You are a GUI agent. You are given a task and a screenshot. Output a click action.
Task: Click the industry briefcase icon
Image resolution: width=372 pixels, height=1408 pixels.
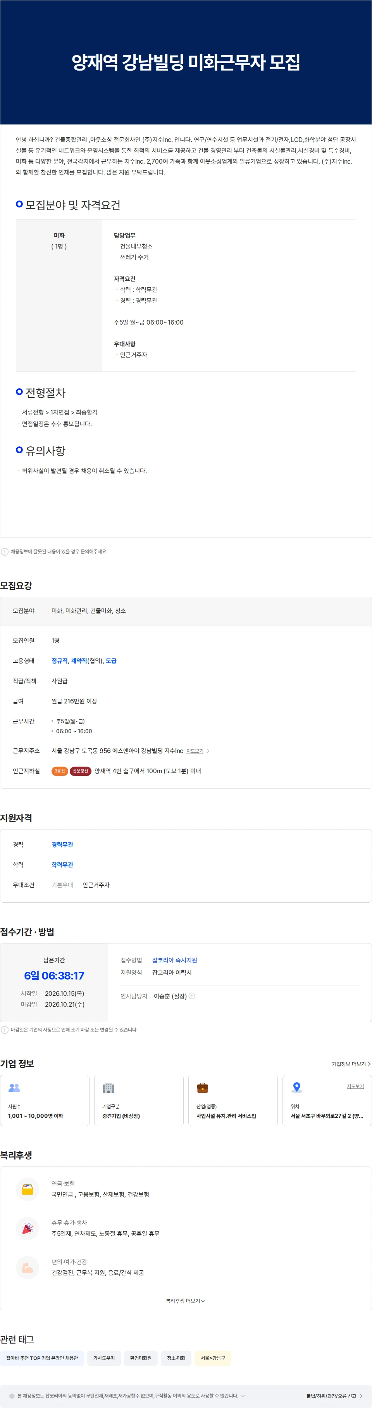(x=203, y=1088)
